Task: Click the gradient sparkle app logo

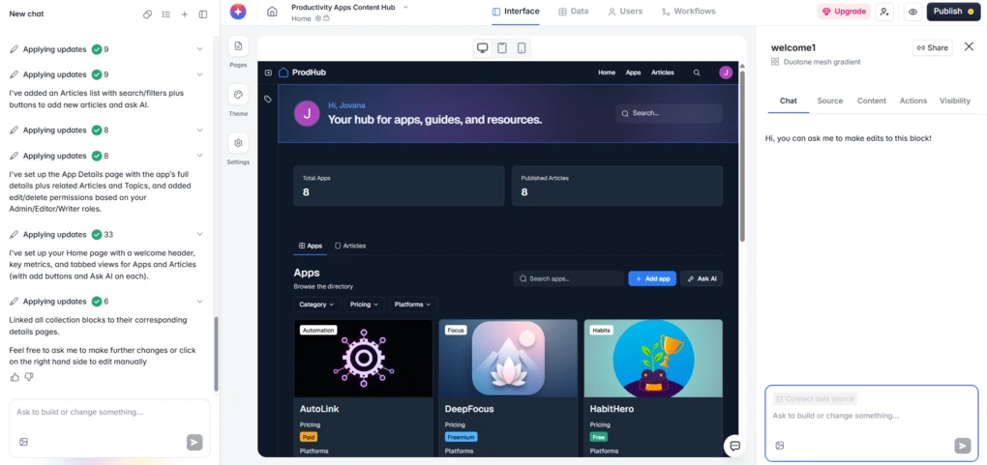Action: [x=238, y=12]
